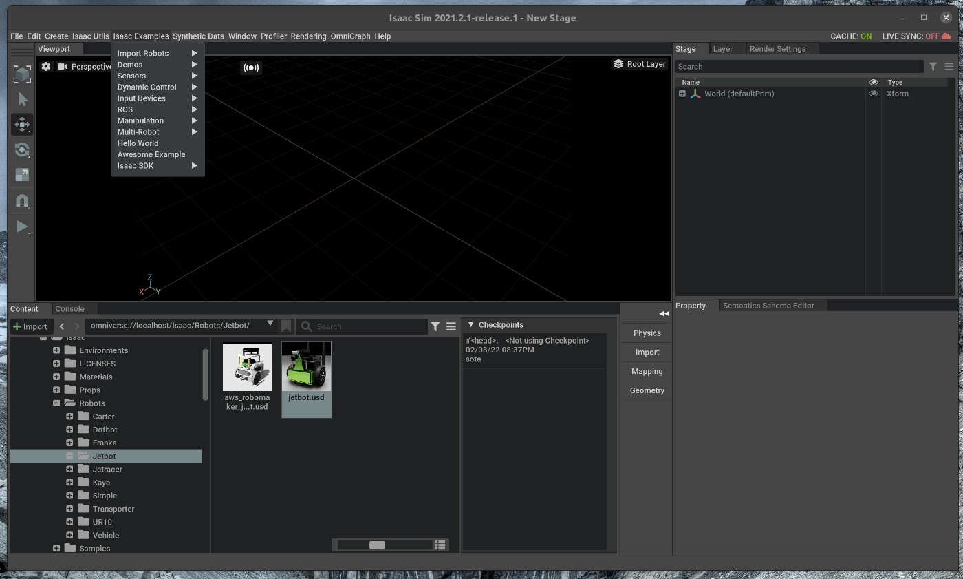Screen dimensions: 963x579
Task: Open the Perspective camera menu
Action: pyautogui.click(x=85, y=67)
